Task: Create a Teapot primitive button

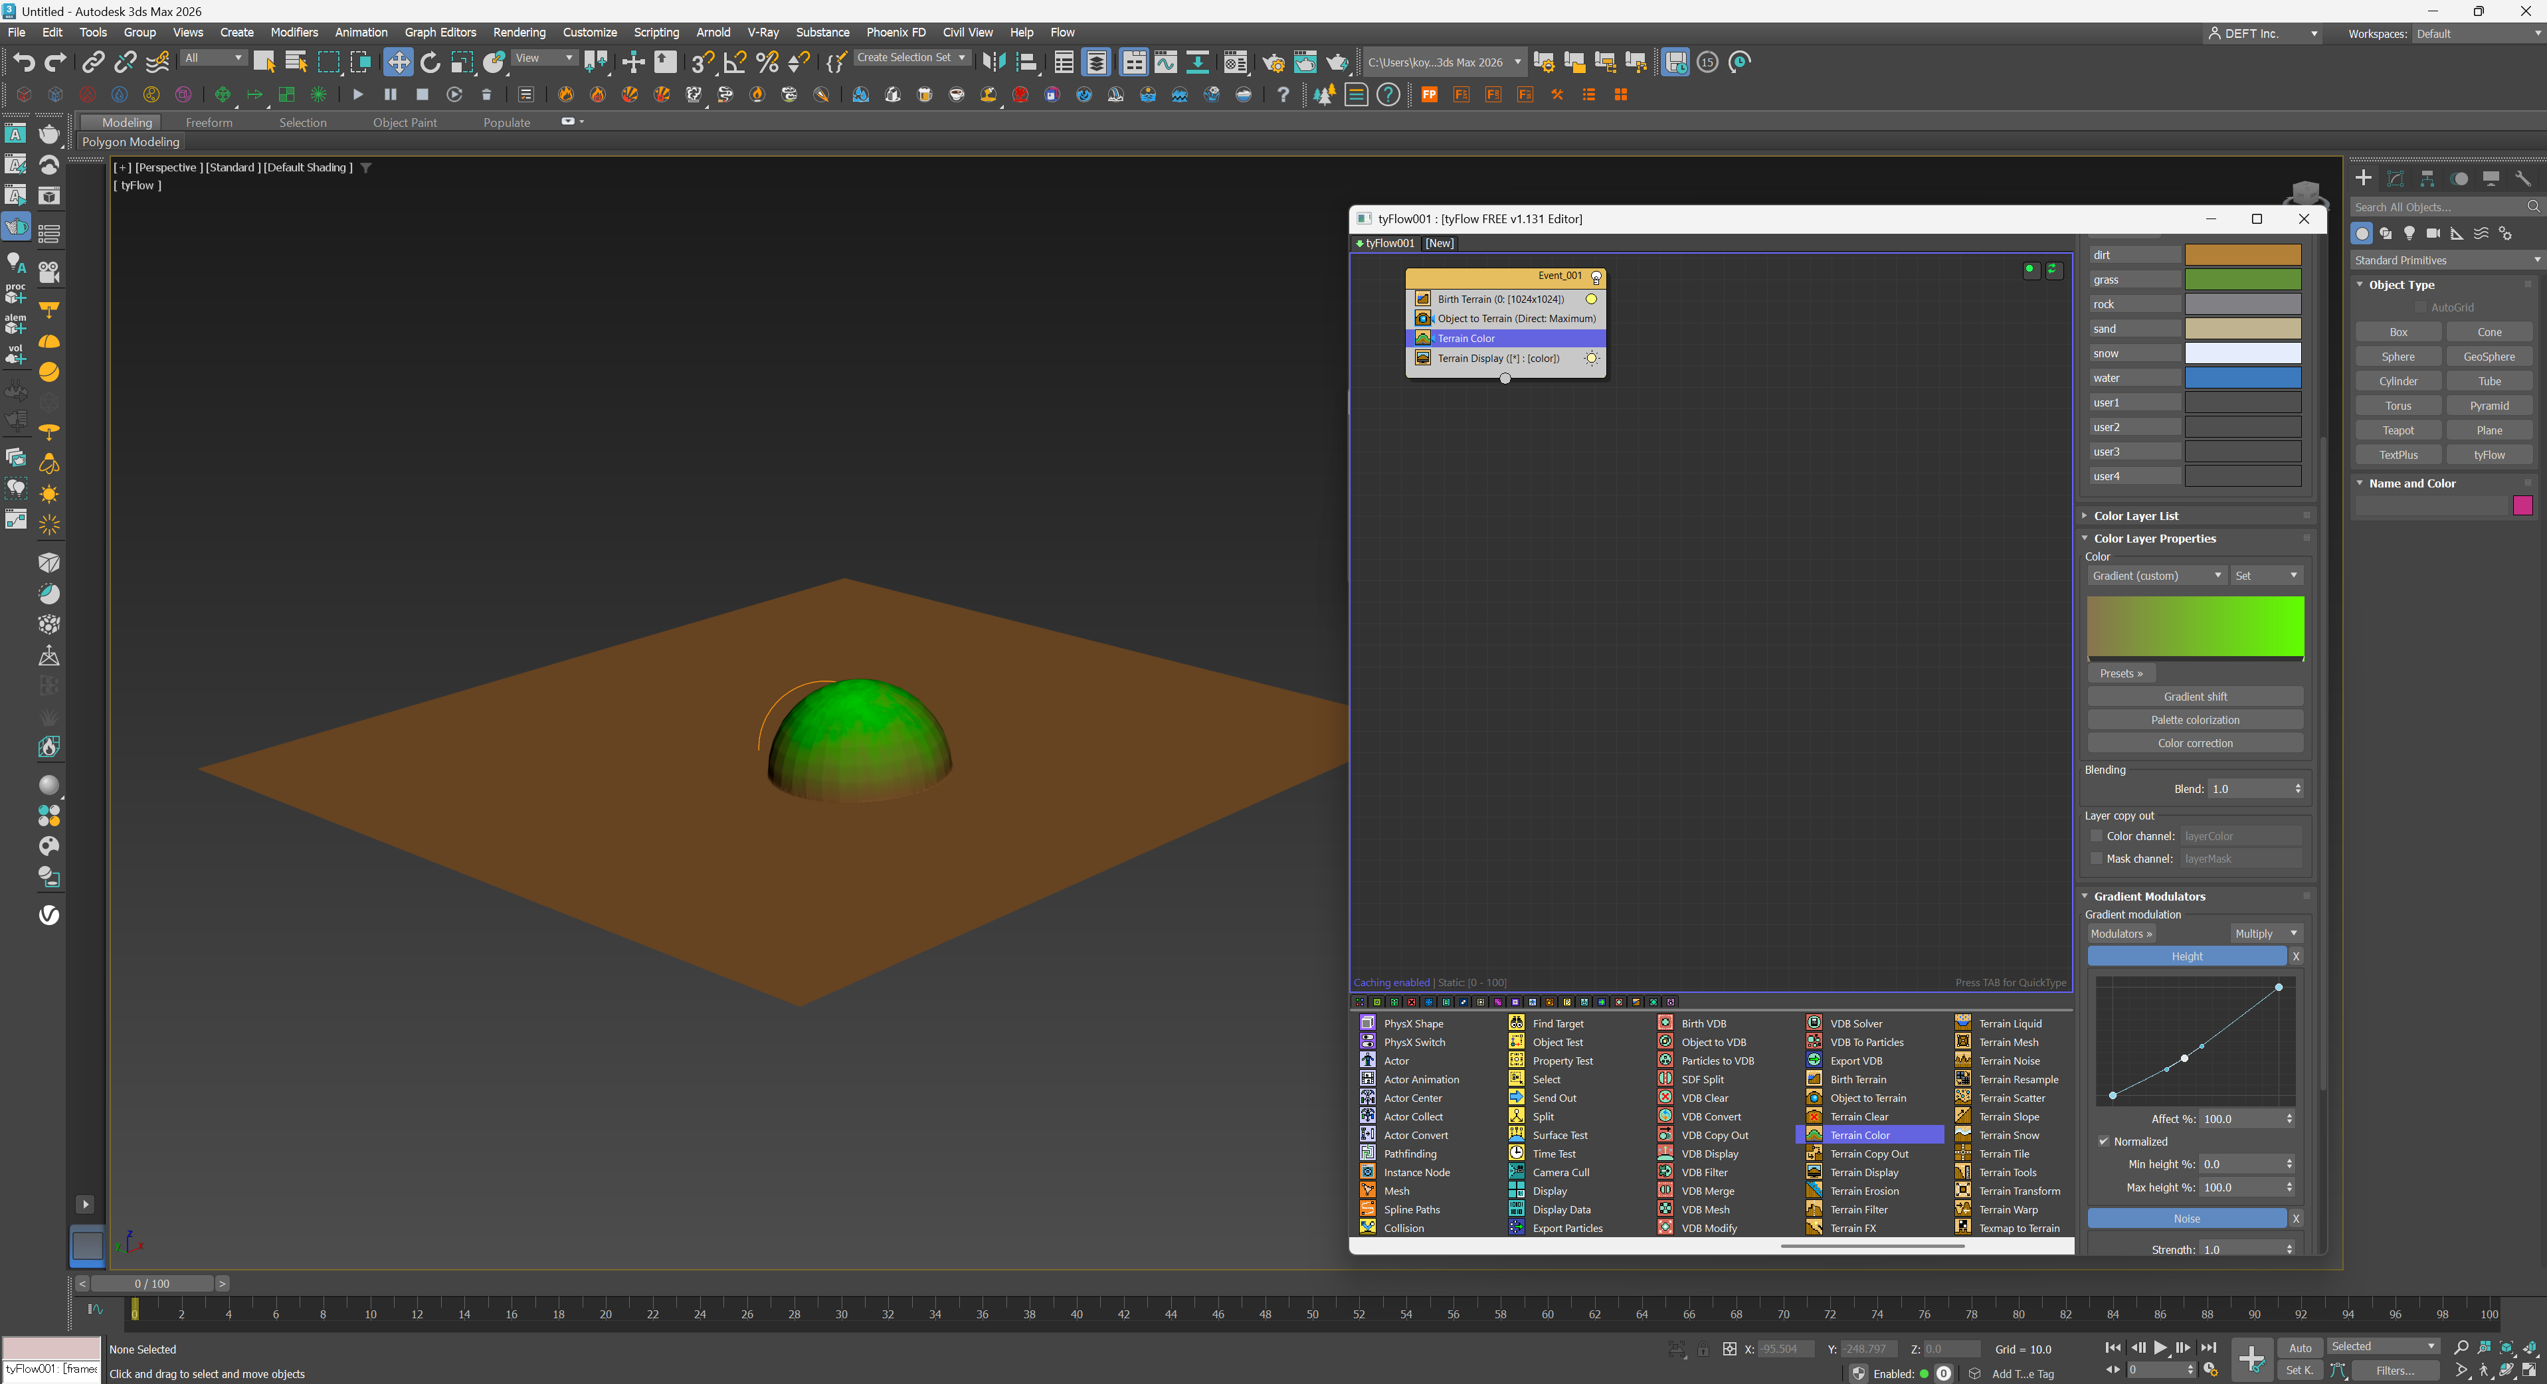Action: (x=2398, y=430)
